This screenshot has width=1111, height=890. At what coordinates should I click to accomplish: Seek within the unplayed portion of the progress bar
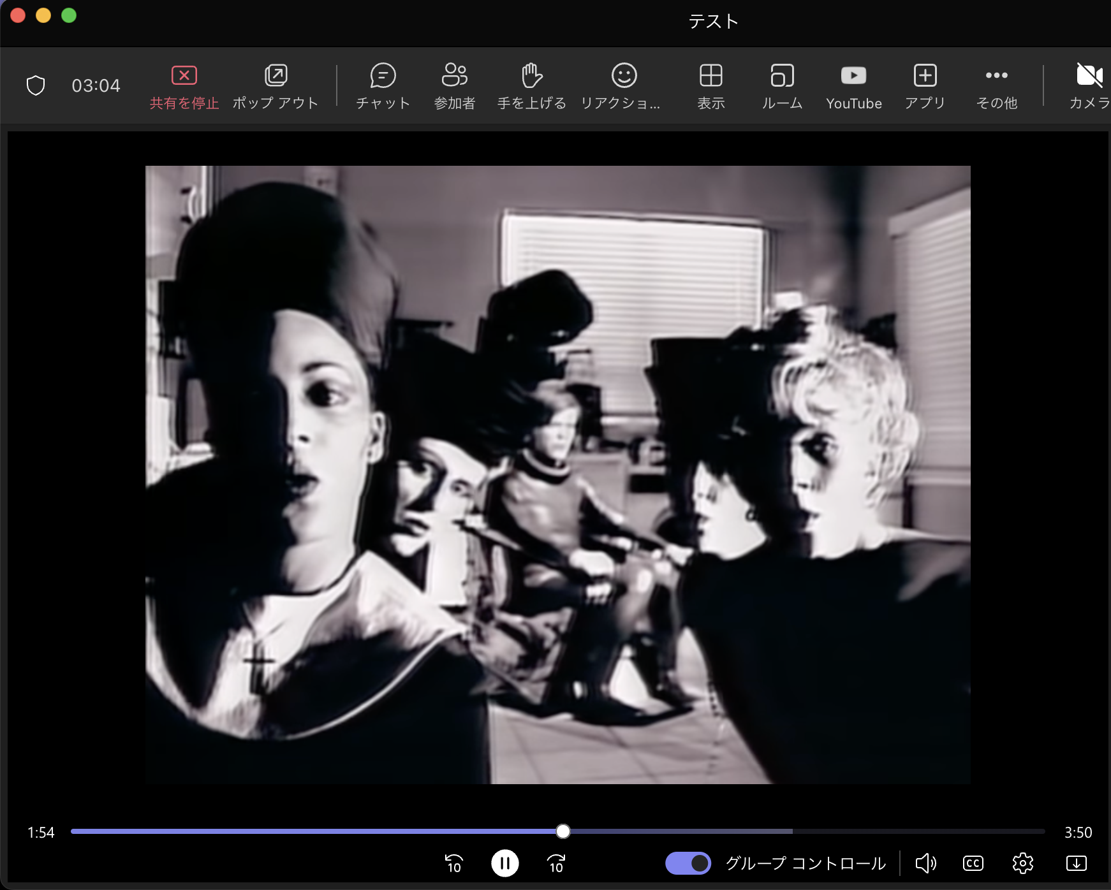pyautogui.click(x=807, y=831)
